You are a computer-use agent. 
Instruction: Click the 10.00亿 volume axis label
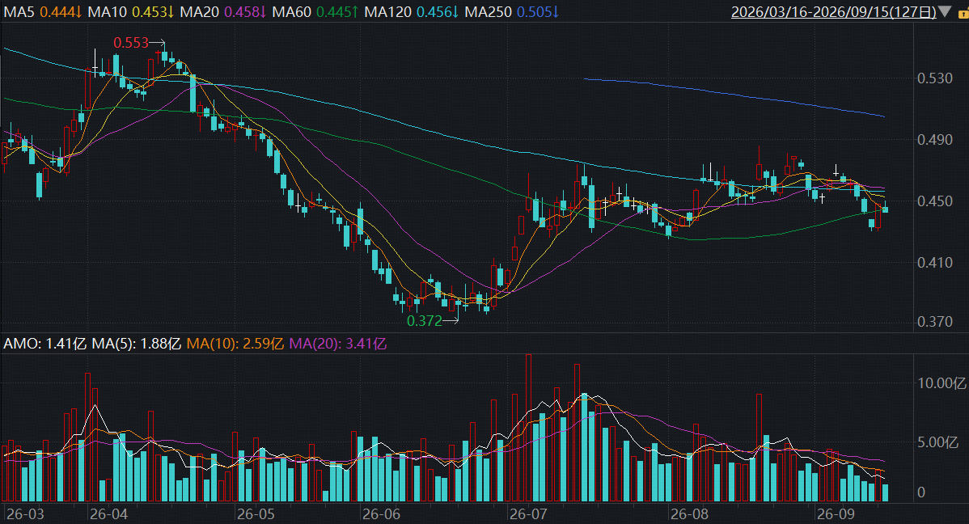[x=941, y=383]
